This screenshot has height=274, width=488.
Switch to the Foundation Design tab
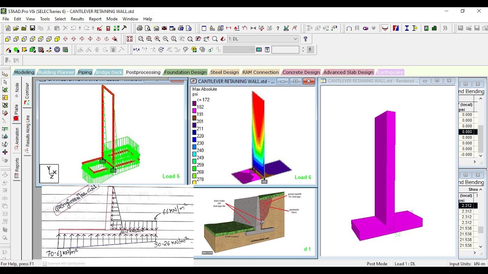coord(185,72)
